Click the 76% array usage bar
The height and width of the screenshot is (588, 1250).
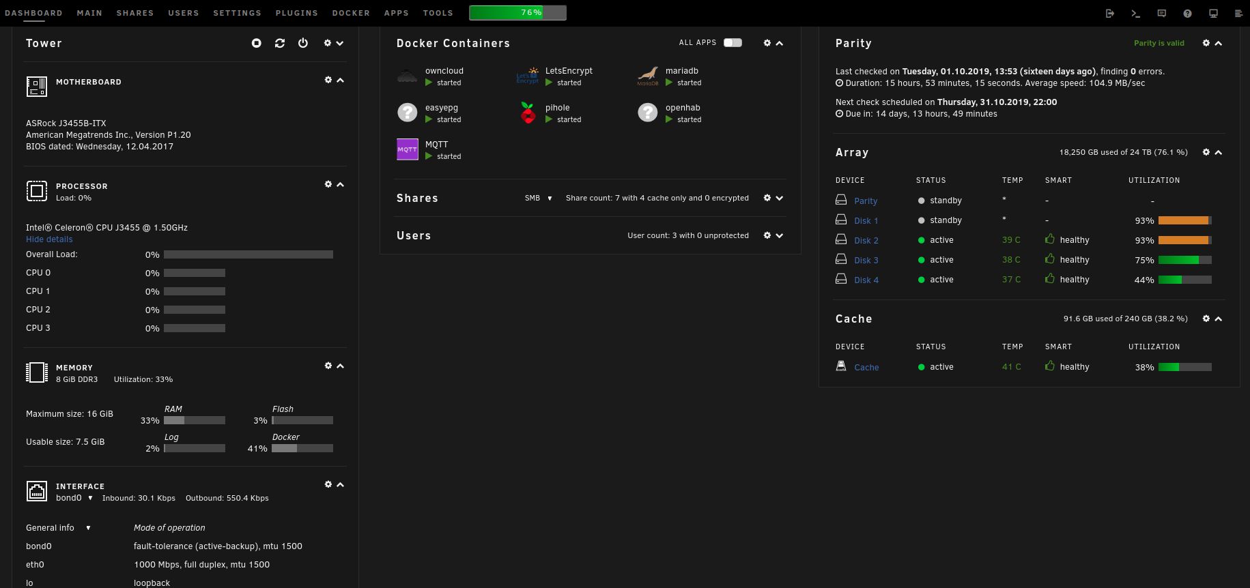coord(517,12)
